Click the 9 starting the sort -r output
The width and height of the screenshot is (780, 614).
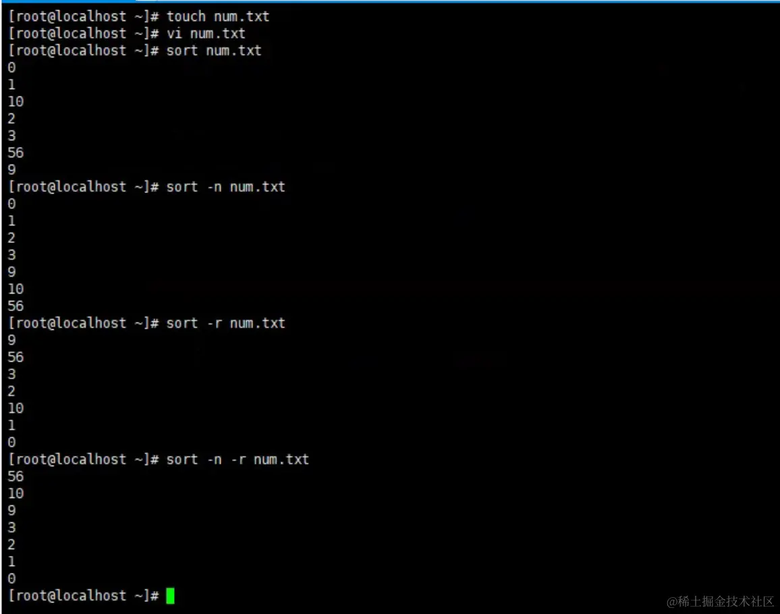(x=12, y=340)
